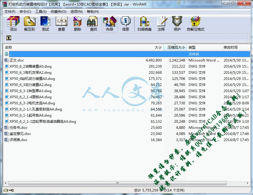253x195 pixels.
Task: Click the 删除 (Delete) toolbar icon
Action: (x=78, y=21)
